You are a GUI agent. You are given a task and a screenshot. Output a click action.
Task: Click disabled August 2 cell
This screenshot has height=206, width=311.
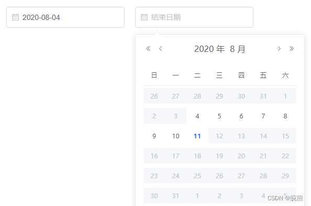(x=154, y=116)
